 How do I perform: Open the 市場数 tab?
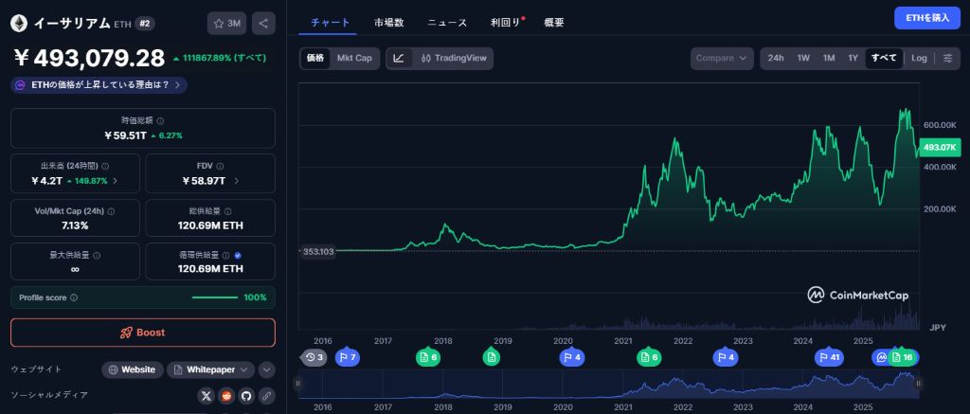coord(388,22)
